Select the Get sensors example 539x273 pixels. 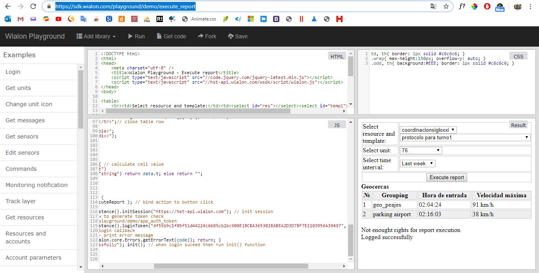tap(22, 136)
